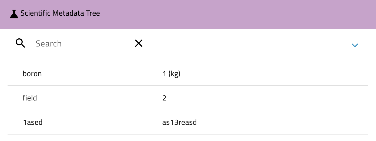Click the value as13reasd
Viewport: 376px width, 141px height.
point(179,122)
